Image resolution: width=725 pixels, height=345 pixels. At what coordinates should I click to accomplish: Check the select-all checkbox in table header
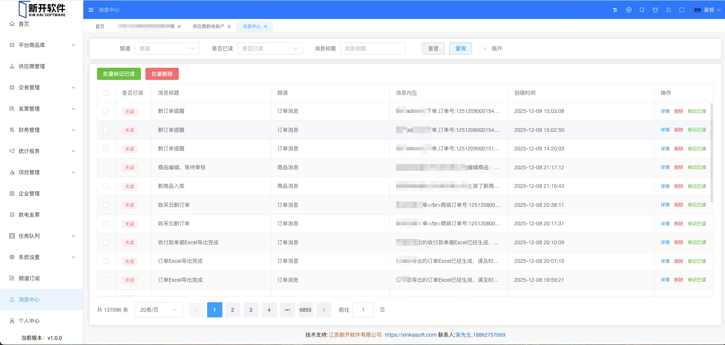point(106,93)
